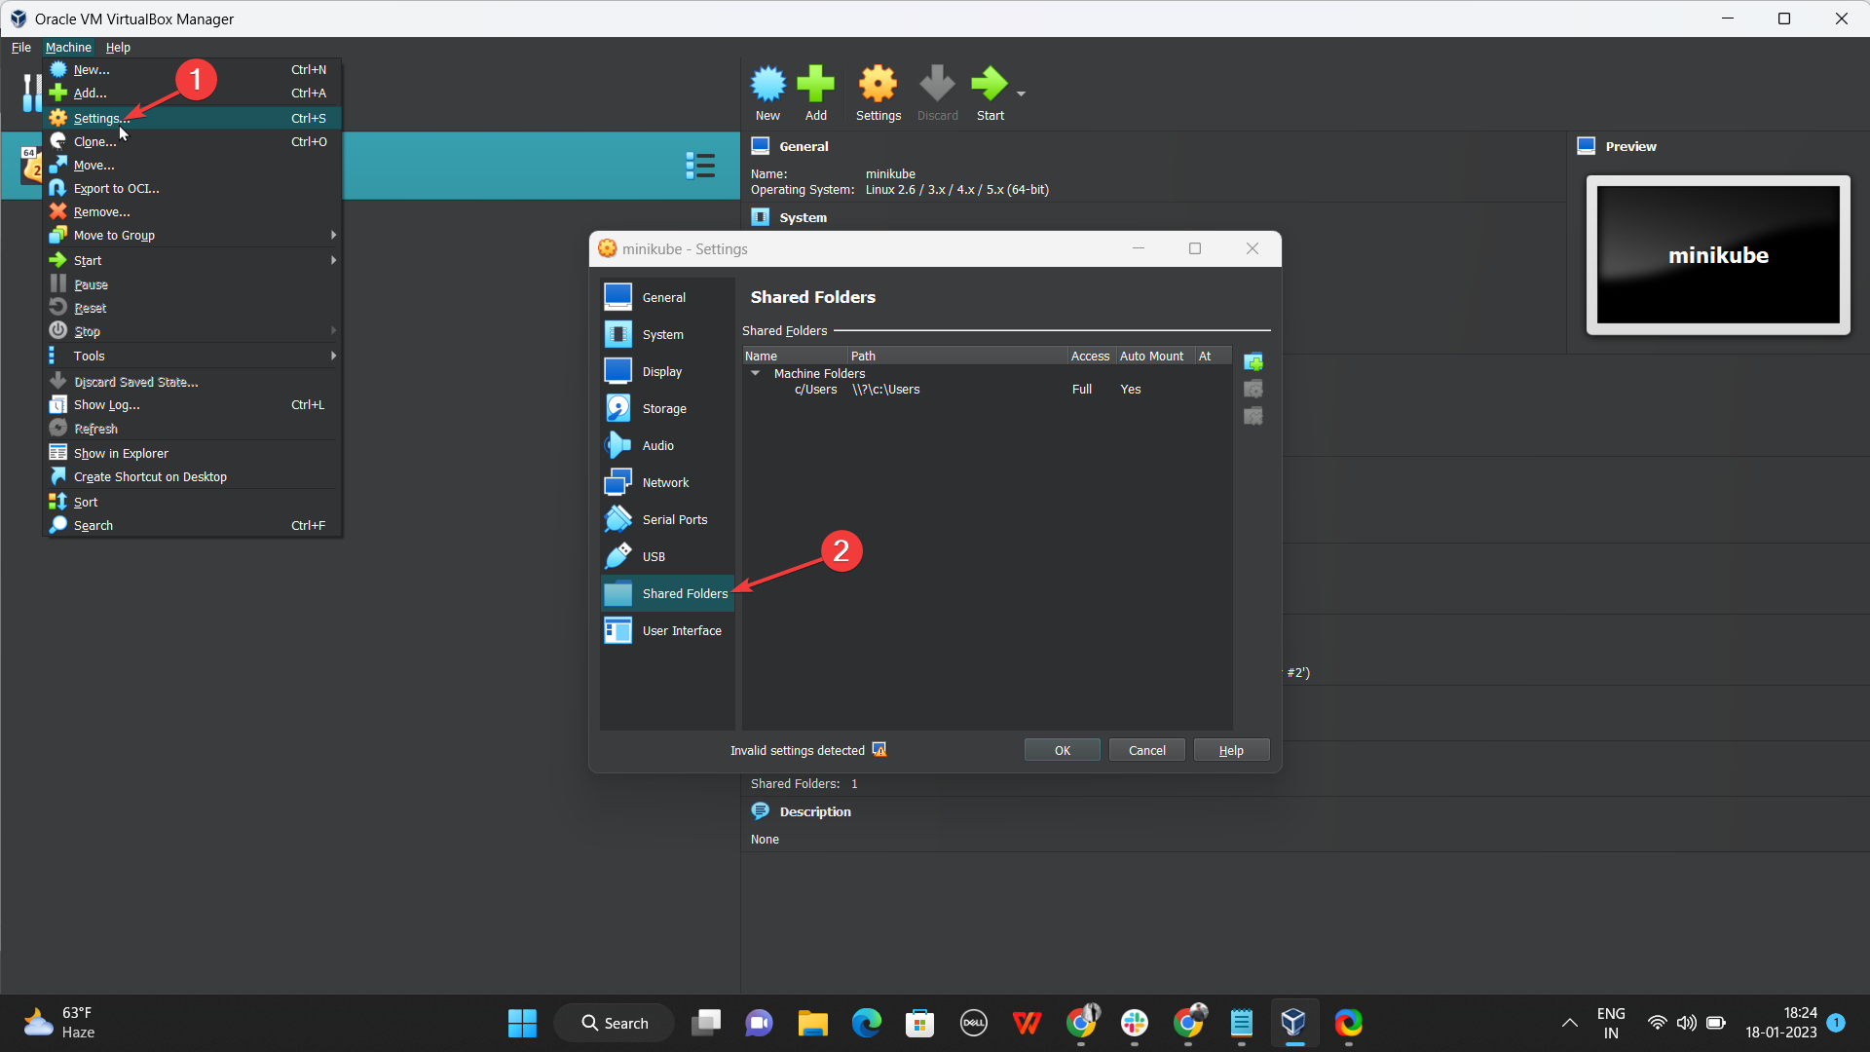Image resolution: width=1870 pixels, height=1052 pixels.
Task: Add a new shared folder icon
Action: (1253, 362)
